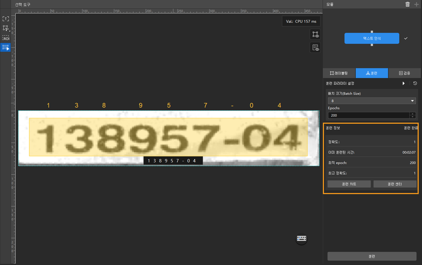Open the Batch Size dropdown
The height and width of the screenshot is (265, 422).
tap(372, 101)
